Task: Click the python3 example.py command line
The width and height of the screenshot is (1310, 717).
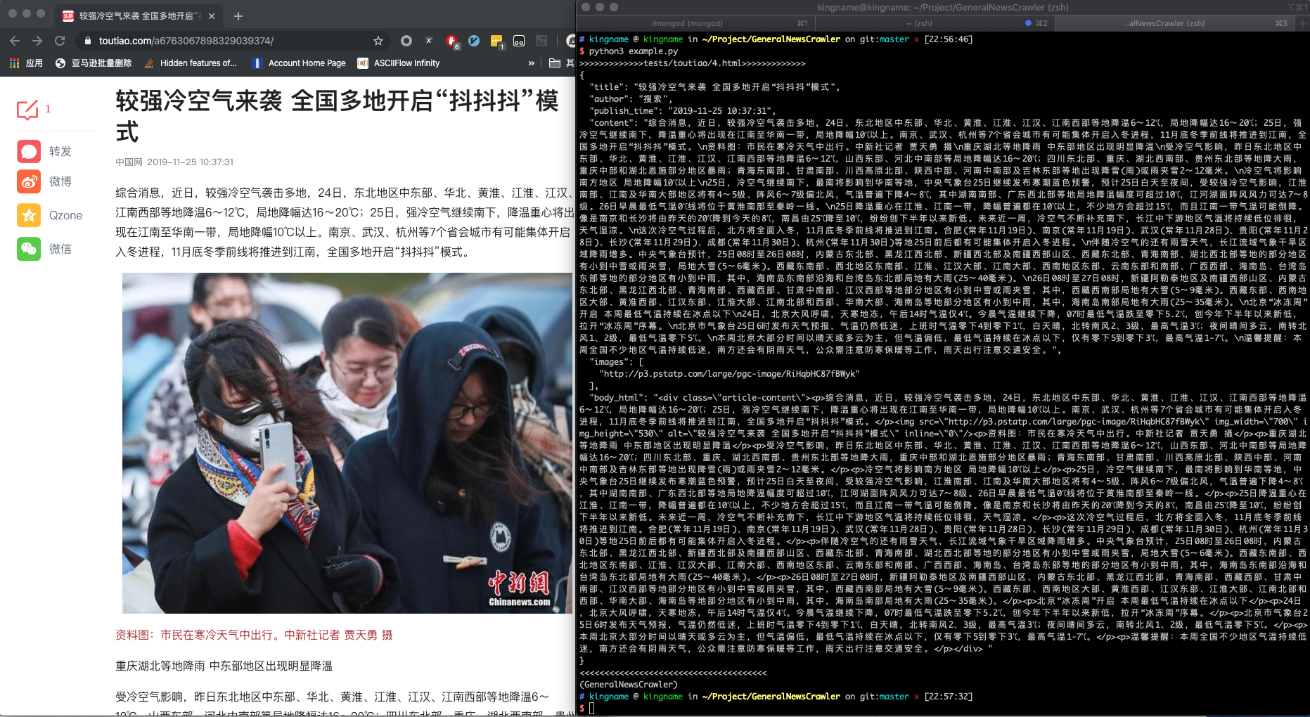Action: pos(633,51)
